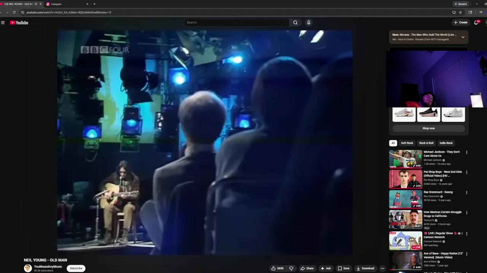487x273 pixels.
Task: Open options for Ace of Base video
Action: (466, 254)
